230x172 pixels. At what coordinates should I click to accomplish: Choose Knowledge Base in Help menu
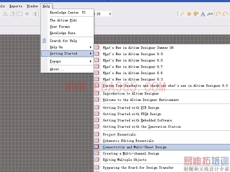[68, 33]
